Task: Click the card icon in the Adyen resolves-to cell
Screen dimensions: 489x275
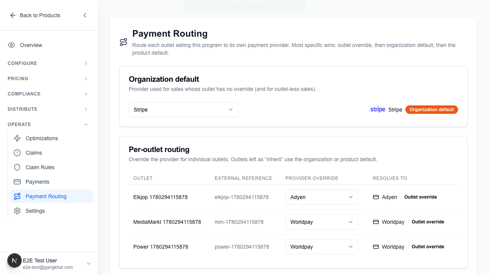Action: [376, 197]
